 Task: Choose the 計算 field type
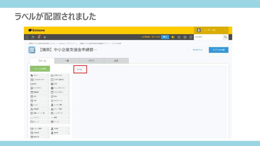point(60,84)
